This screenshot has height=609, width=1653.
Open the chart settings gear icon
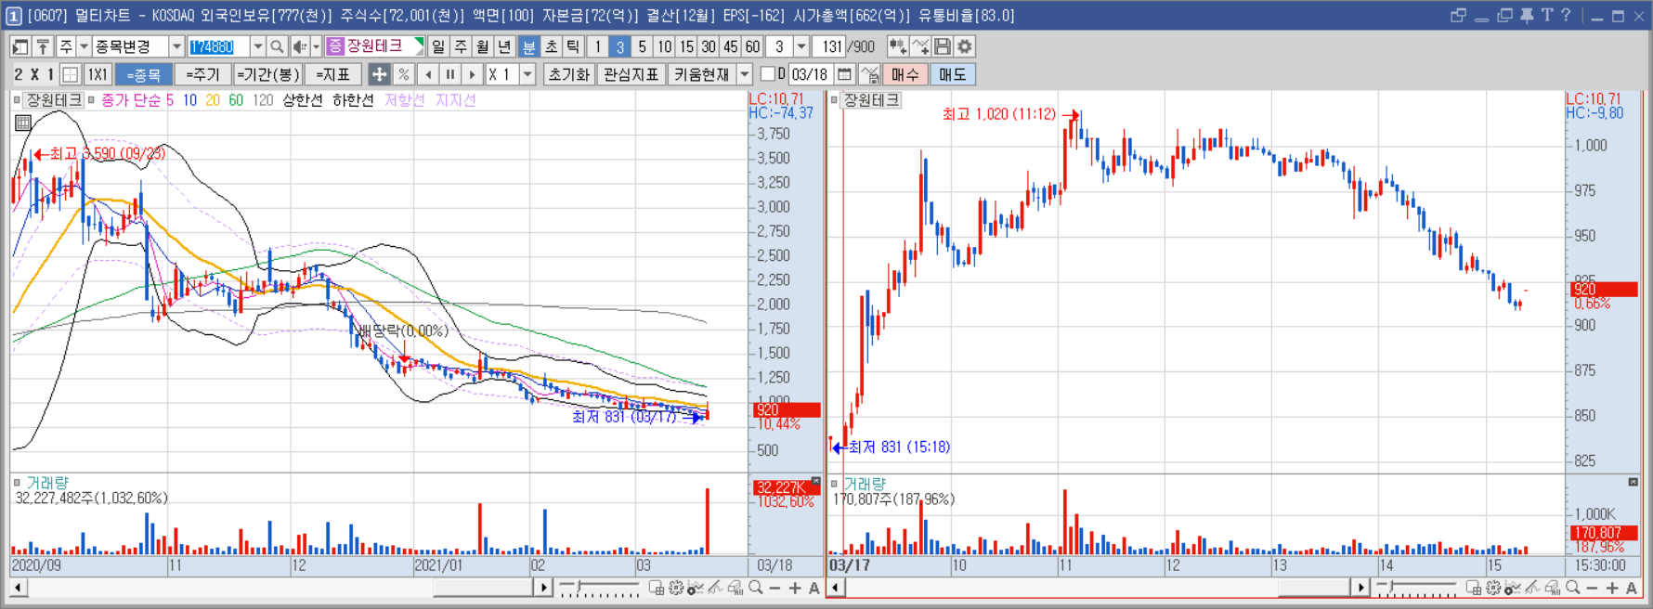tap(965, 46)
